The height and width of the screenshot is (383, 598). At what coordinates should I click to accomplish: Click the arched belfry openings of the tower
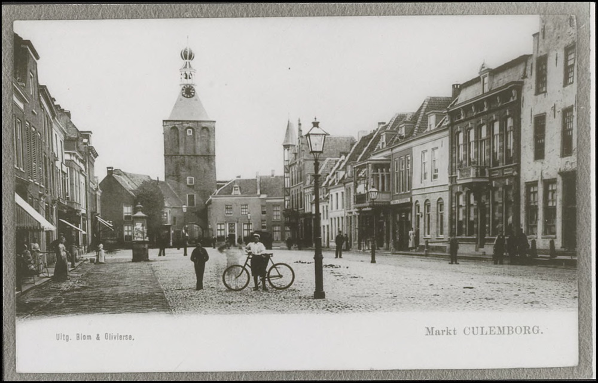click(x=189, y=140)
